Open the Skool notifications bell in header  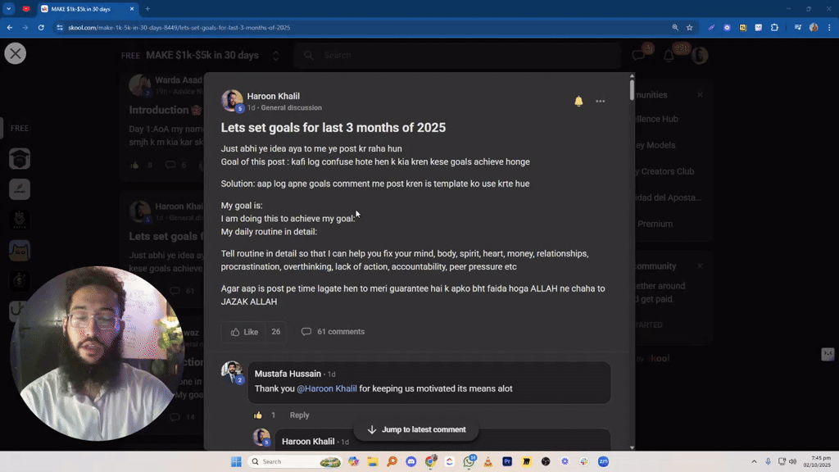[669, 55]
